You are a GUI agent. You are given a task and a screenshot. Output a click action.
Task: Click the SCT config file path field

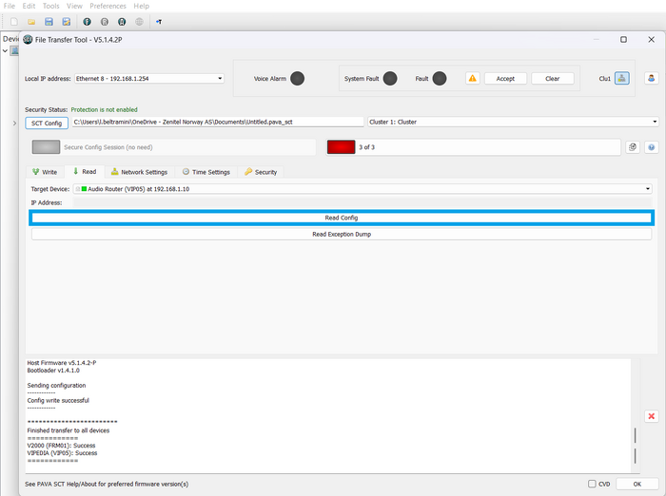218,122
